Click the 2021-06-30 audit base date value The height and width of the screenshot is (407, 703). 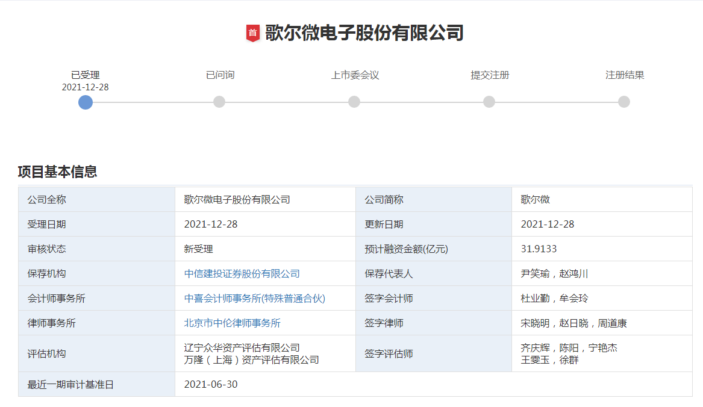coord(211,385)
